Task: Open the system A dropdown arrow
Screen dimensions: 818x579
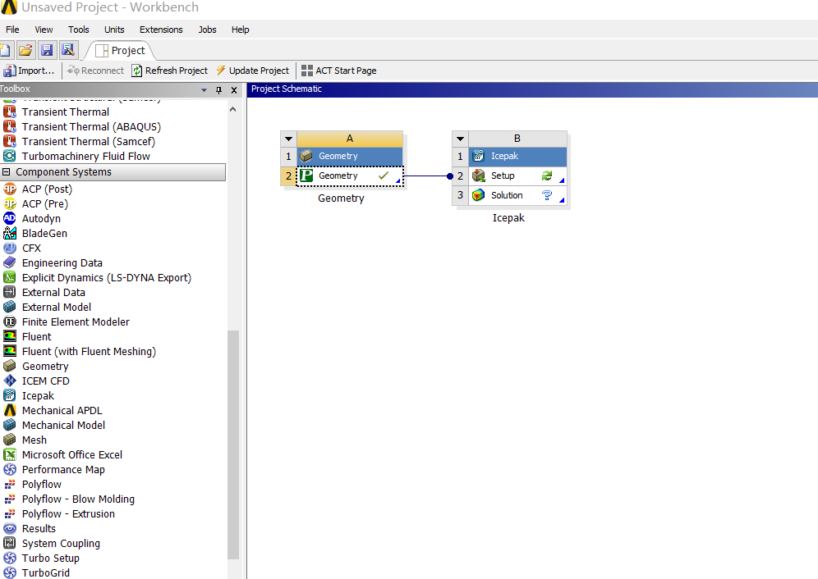Action: pyautogui.click(x=287, y=139)
